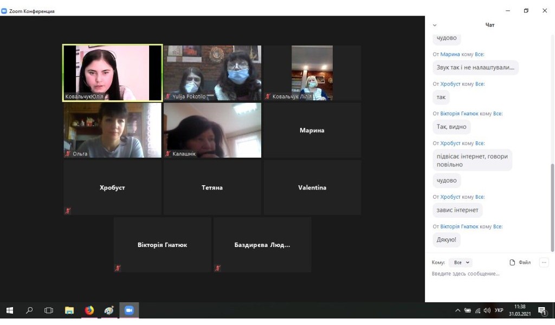Image resolution: width=555 pixels, height=325 pixels.
Task: Click the Файл attach file button
Action: [x=520, y=263]
